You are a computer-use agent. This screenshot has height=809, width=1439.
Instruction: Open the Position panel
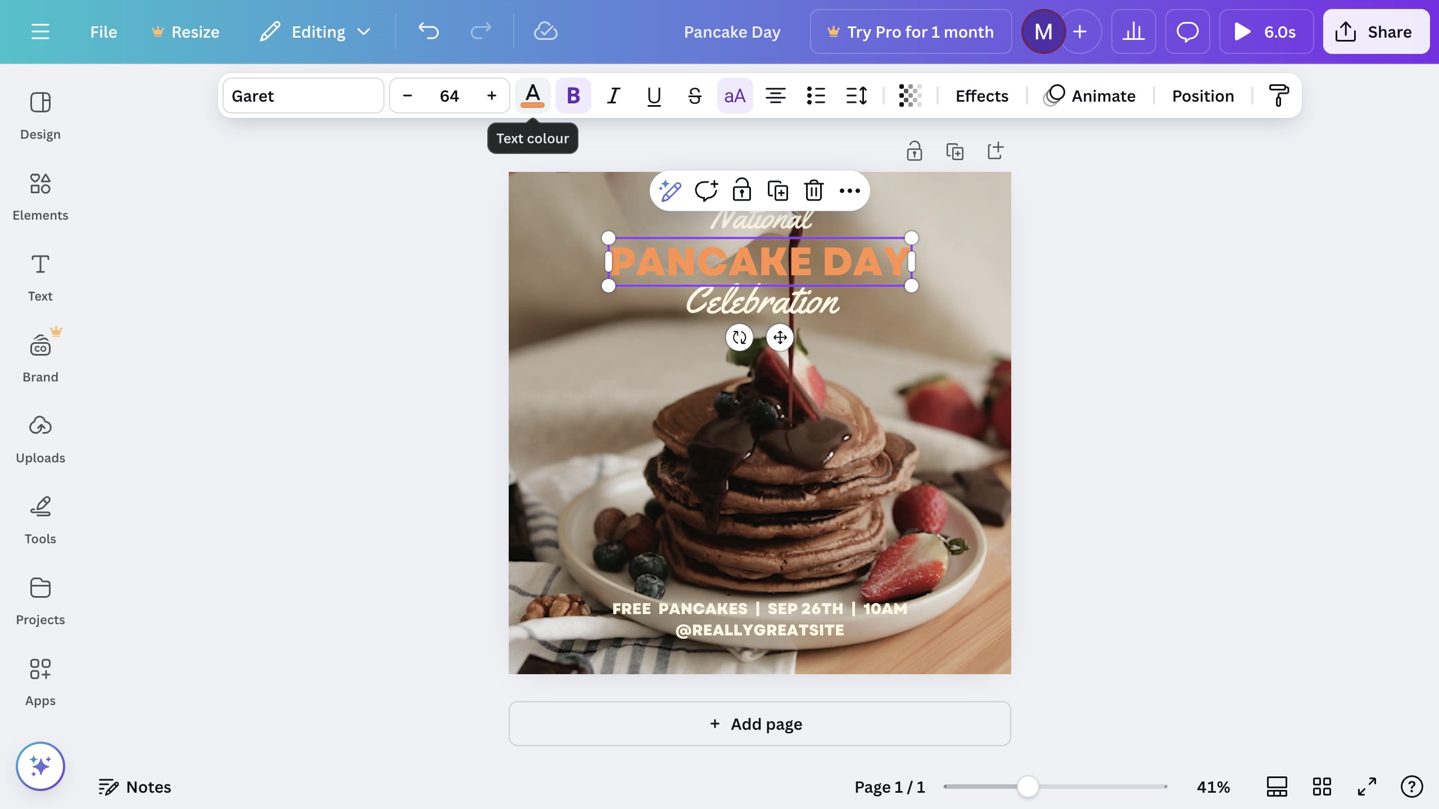[x=1203, y=96]
